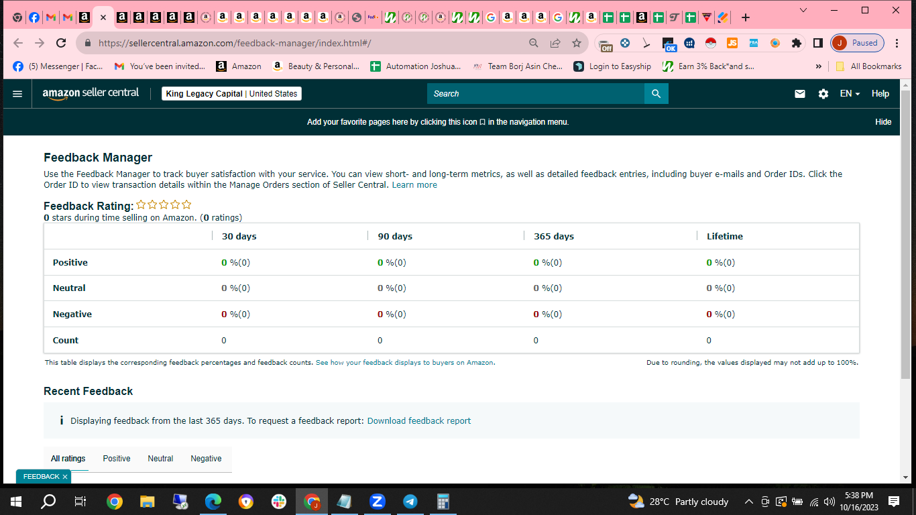The height and width of the screenshot is (515, 916).
Task: Close the active browser tab
Action: (103, 17)
